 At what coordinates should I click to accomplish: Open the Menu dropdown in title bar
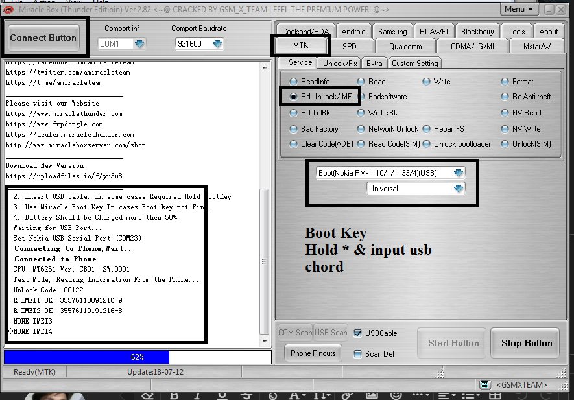519,9
